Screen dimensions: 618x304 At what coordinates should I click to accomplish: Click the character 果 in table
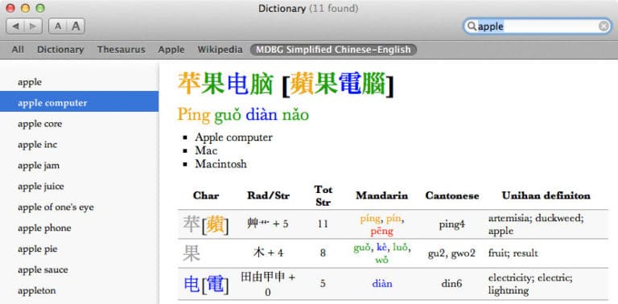point(192,253)
